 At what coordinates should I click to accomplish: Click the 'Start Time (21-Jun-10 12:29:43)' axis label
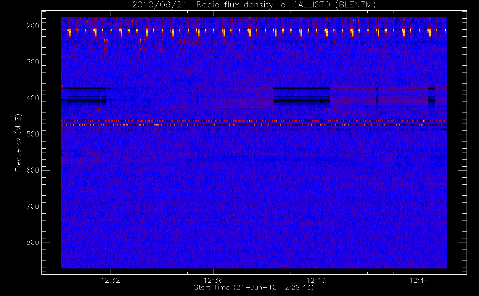pyautogui.click(x=254, y=287)
